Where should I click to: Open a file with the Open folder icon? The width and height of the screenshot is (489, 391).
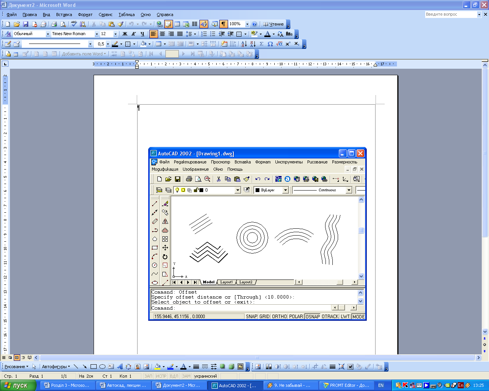tap(17, 24)
